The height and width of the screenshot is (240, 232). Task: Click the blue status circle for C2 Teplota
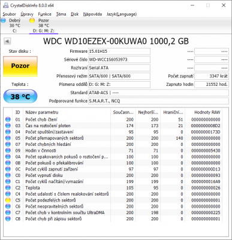(8, 188)
